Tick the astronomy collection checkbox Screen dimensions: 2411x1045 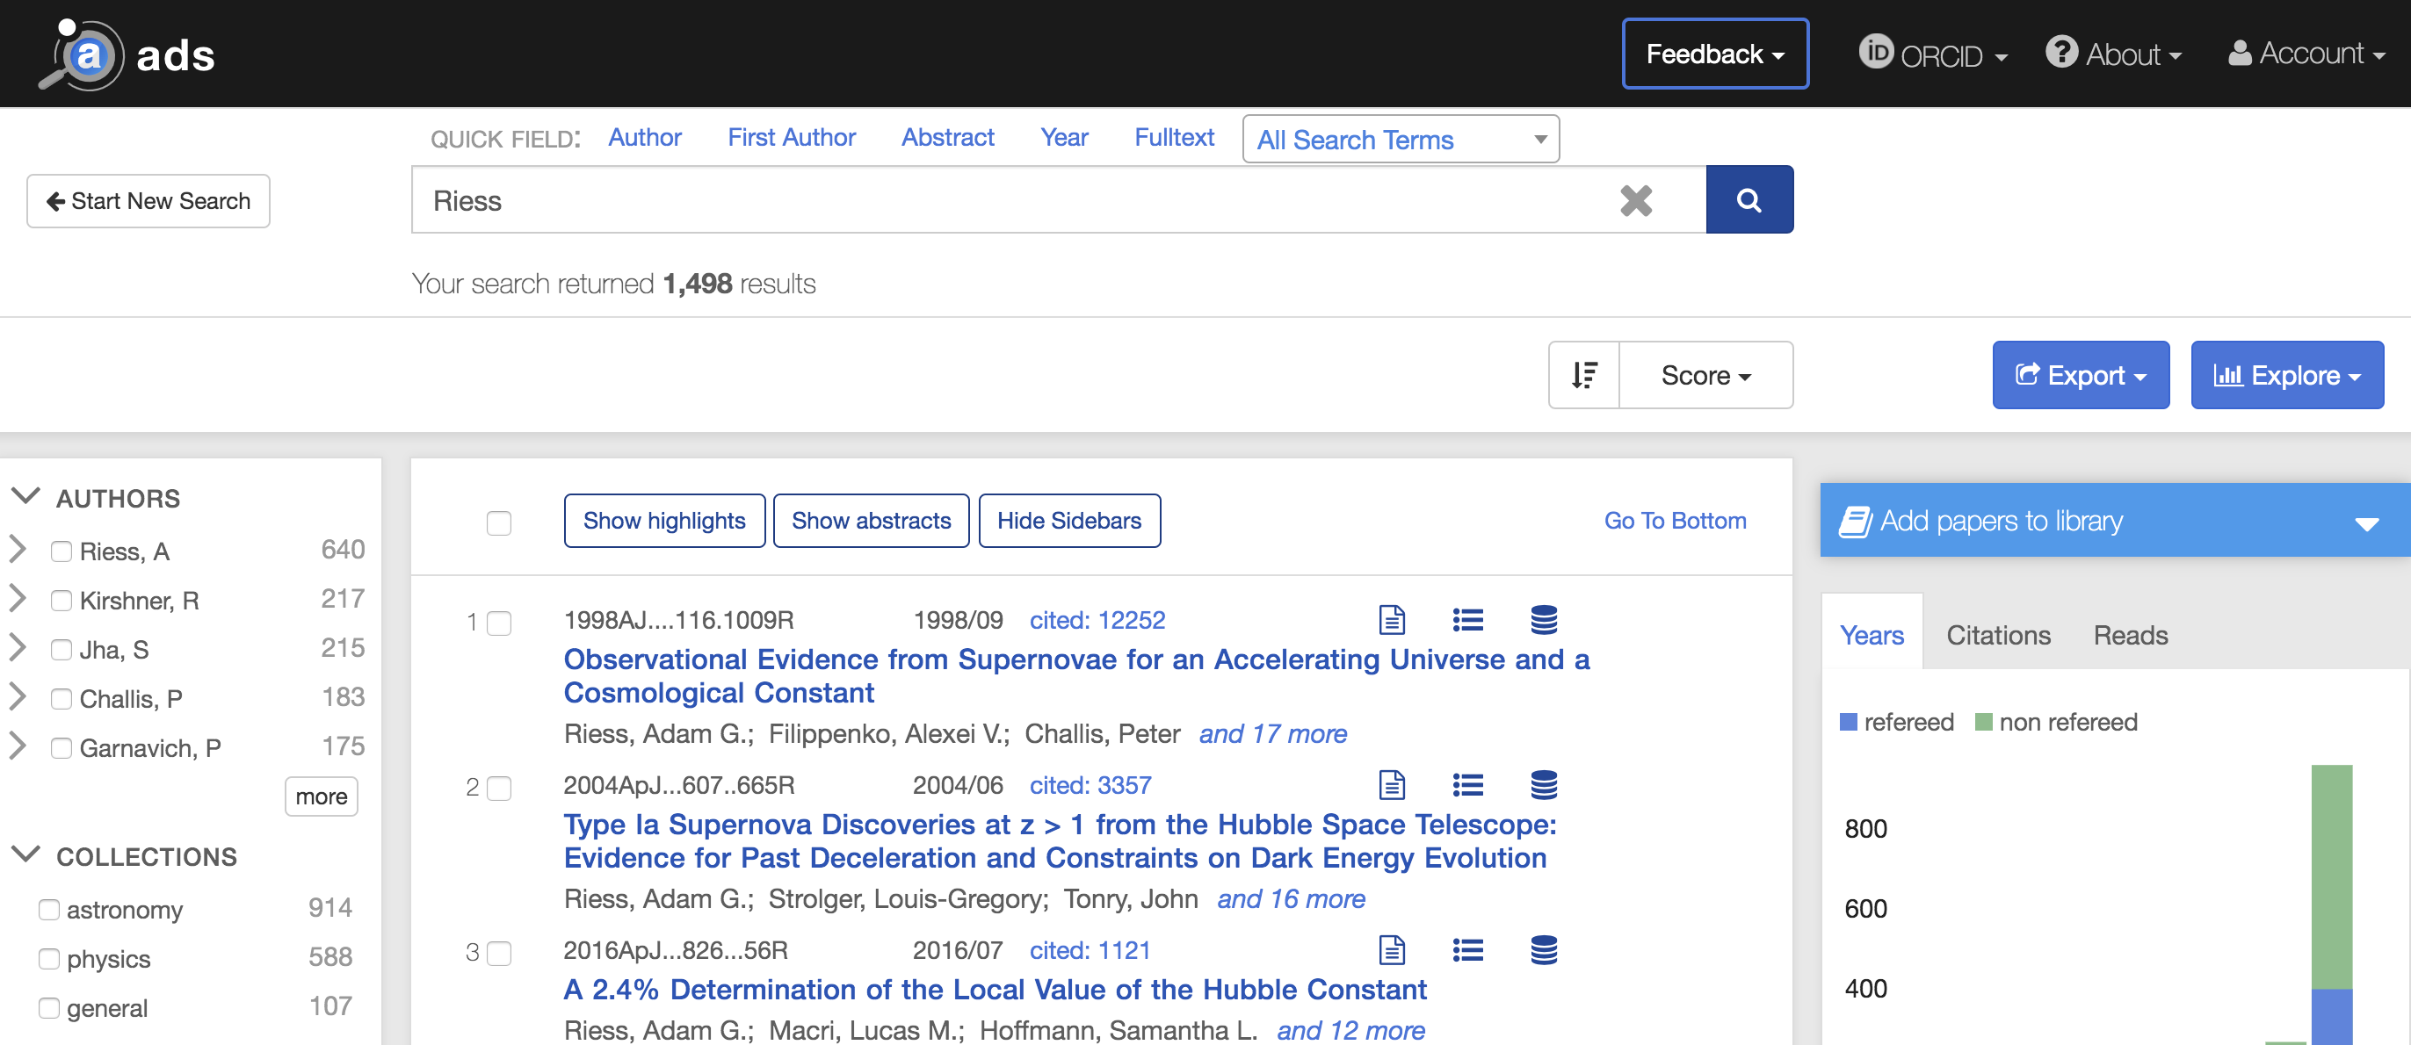pyautogui.click(x=48, y=910)
